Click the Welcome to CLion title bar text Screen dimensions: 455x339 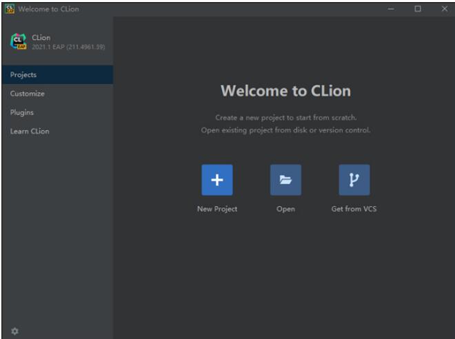click(x=48, y=9)
